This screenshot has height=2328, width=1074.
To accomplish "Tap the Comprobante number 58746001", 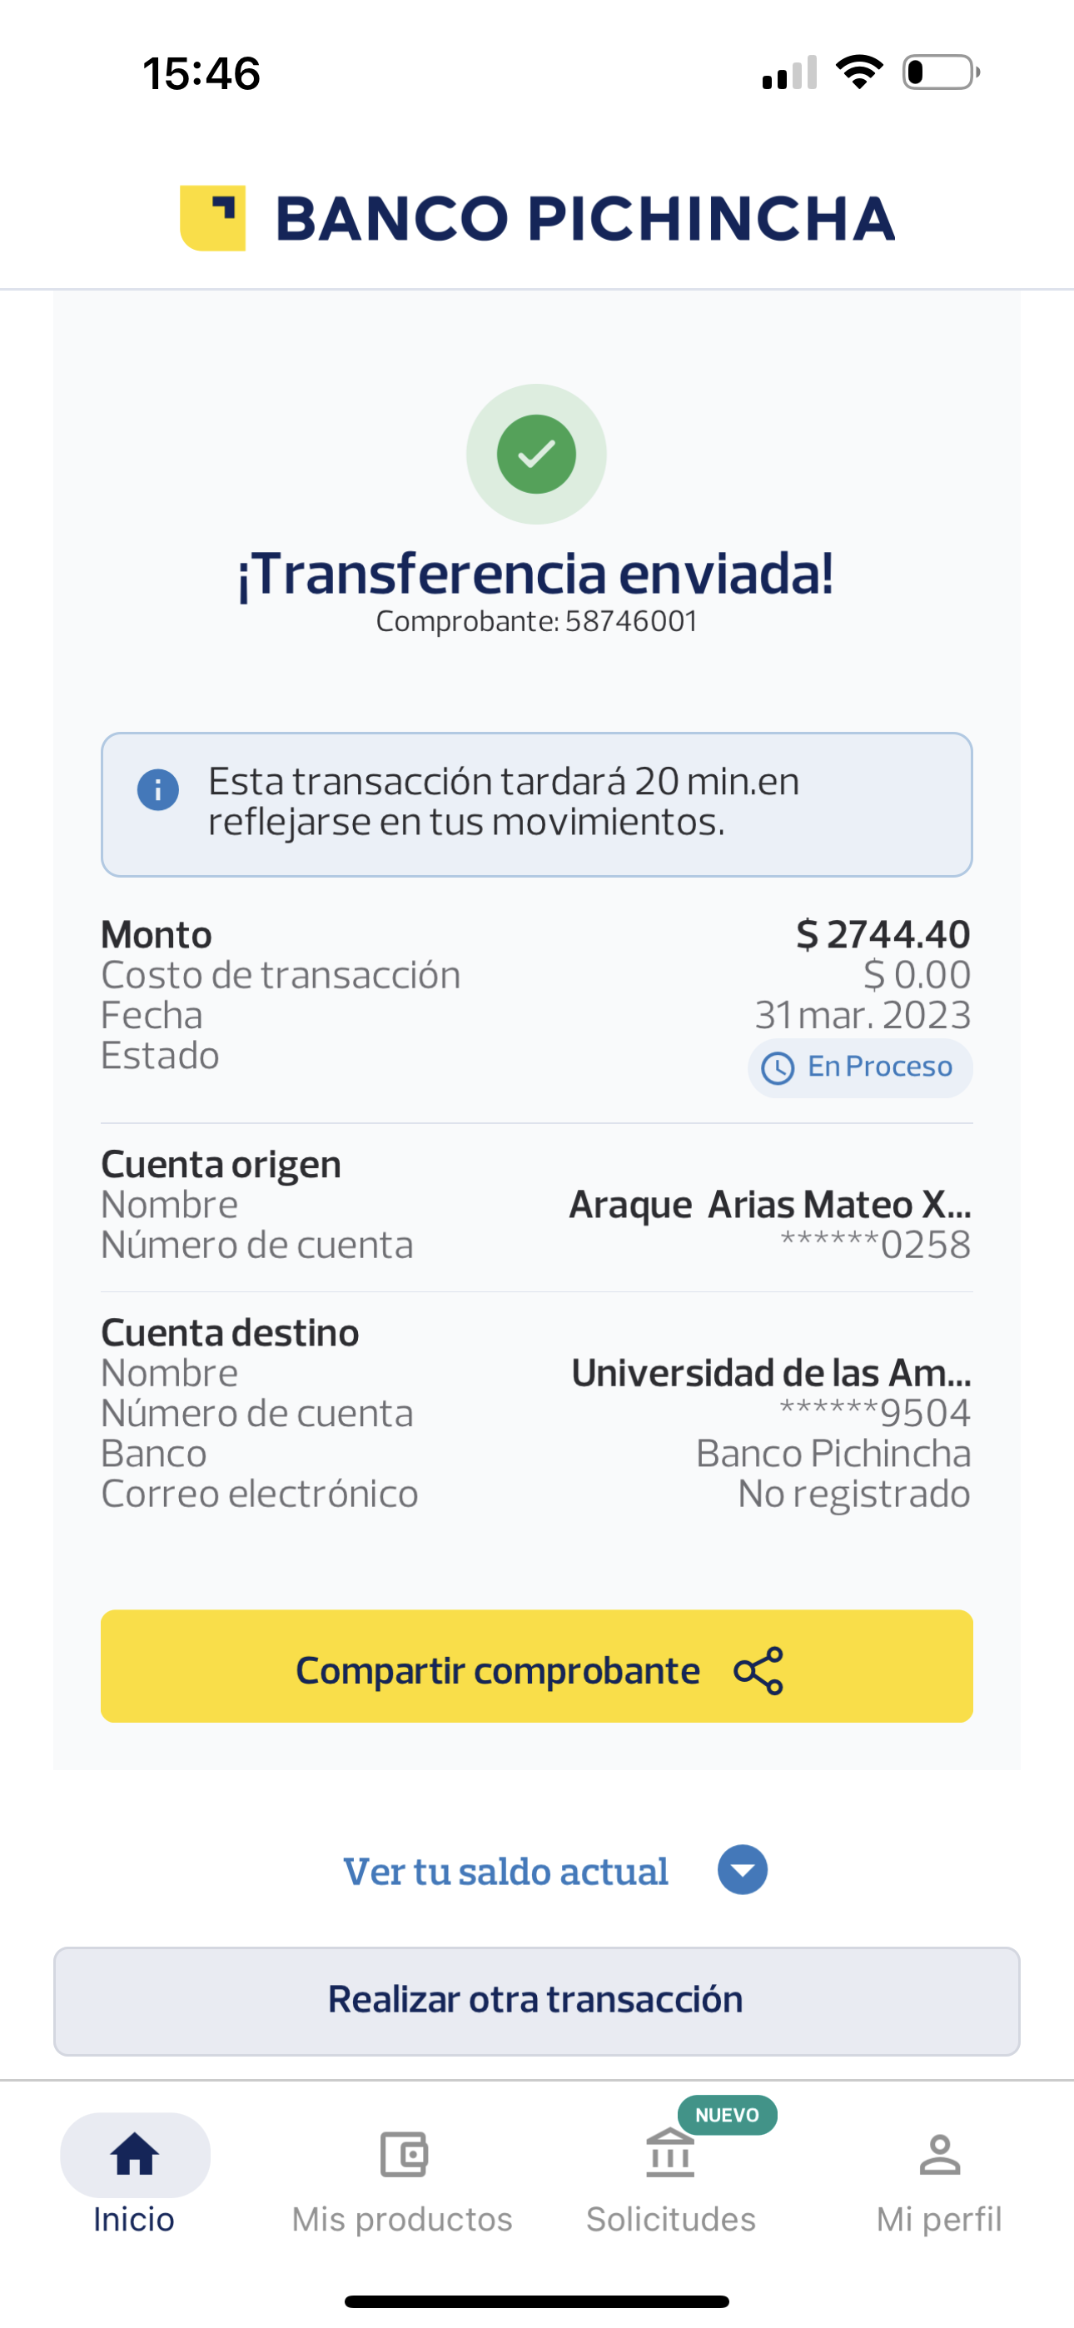I will [x=631, y=622].
